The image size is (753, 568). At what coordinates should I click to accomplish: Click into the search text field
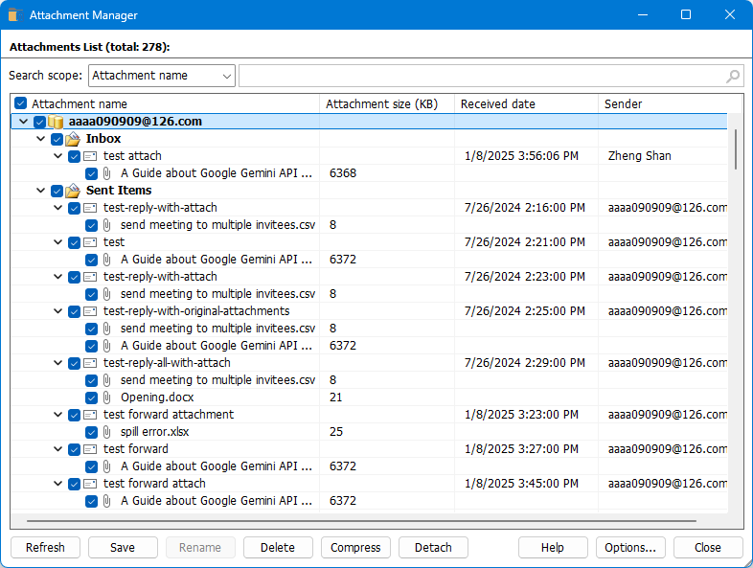[479, 76]
